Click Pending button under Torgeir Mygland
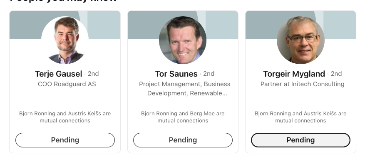Viewport: 365px width, 157px height. tap(300, 140)
